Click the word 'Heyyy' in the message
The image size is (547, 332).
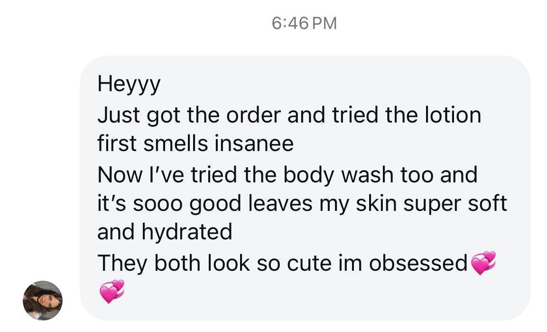tap(129, 84)
